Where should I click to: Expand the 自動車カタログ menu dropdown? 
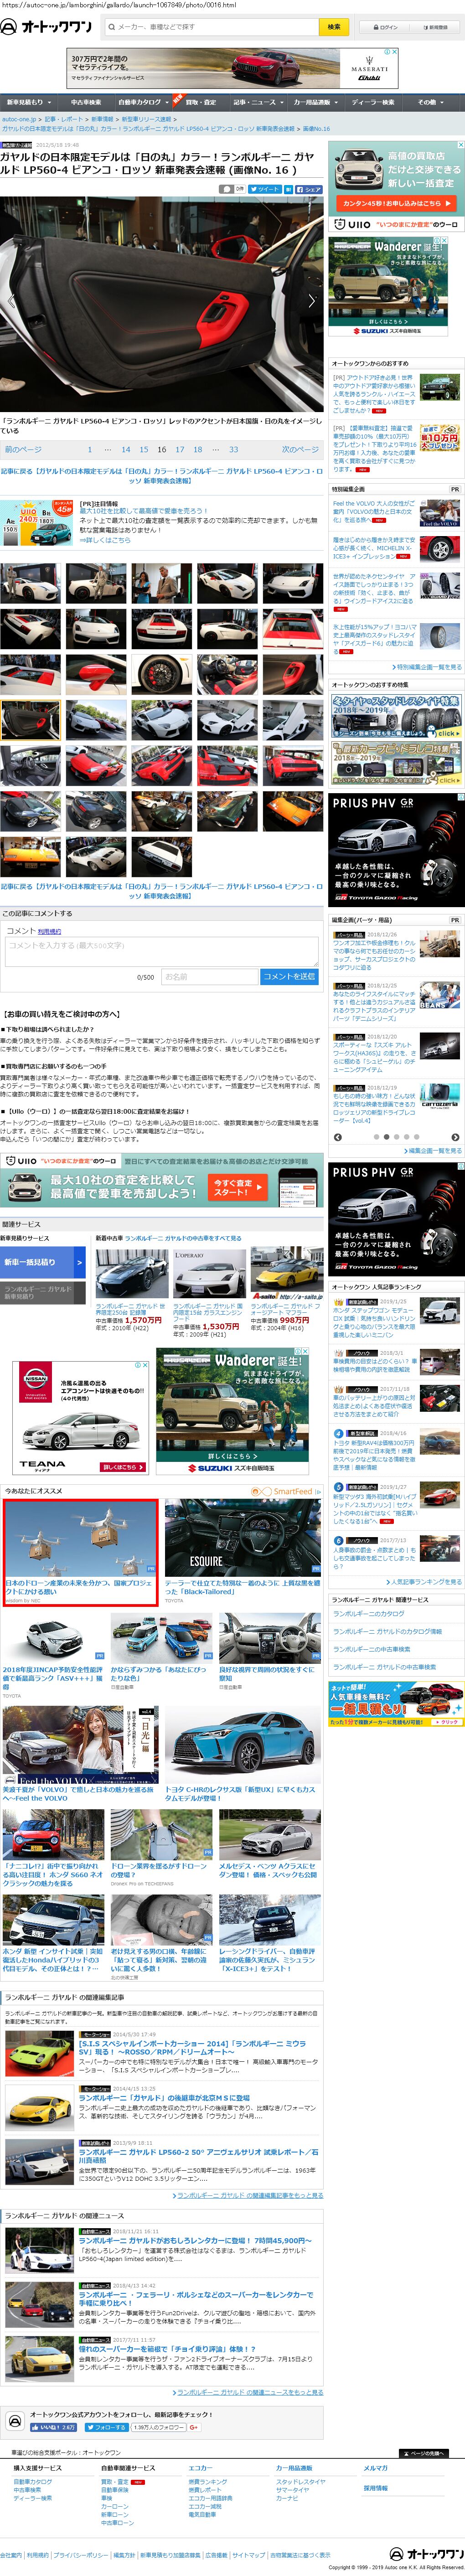142,102
